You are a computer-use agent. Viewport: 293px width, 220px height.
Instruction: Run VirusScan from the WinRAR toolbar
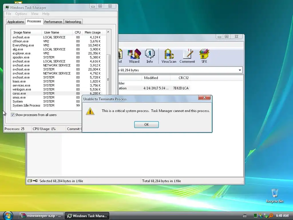point(169,56)
